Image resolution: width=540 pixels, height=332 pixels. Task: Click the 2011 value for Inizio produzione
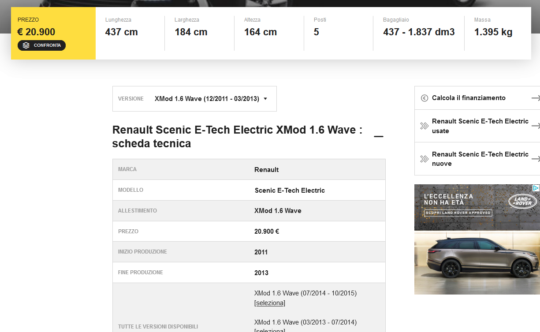point(261,252)
